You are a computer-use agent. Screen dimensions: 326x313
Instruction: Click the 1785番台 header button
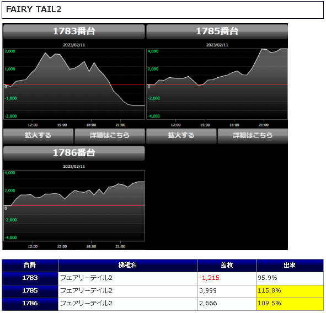pos(217,31)
